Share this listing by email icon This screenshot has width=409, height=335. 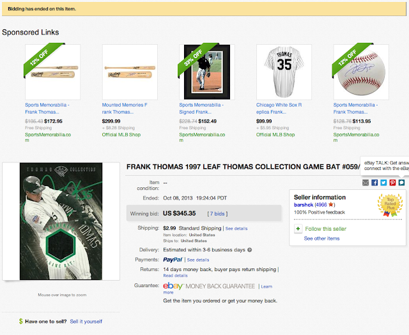pos(366,182)
